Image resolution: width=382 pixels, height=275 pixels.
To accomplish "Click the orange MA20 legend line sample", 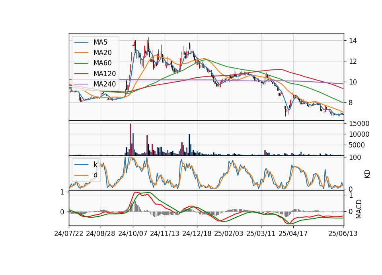I will click(x=81, y=53).
